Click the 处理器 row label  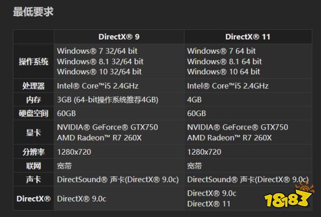[34, 86]
